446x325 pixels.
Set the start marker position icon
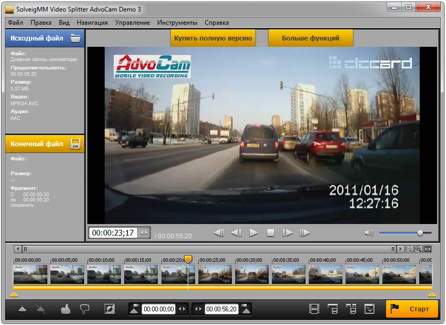pos(134,309)
